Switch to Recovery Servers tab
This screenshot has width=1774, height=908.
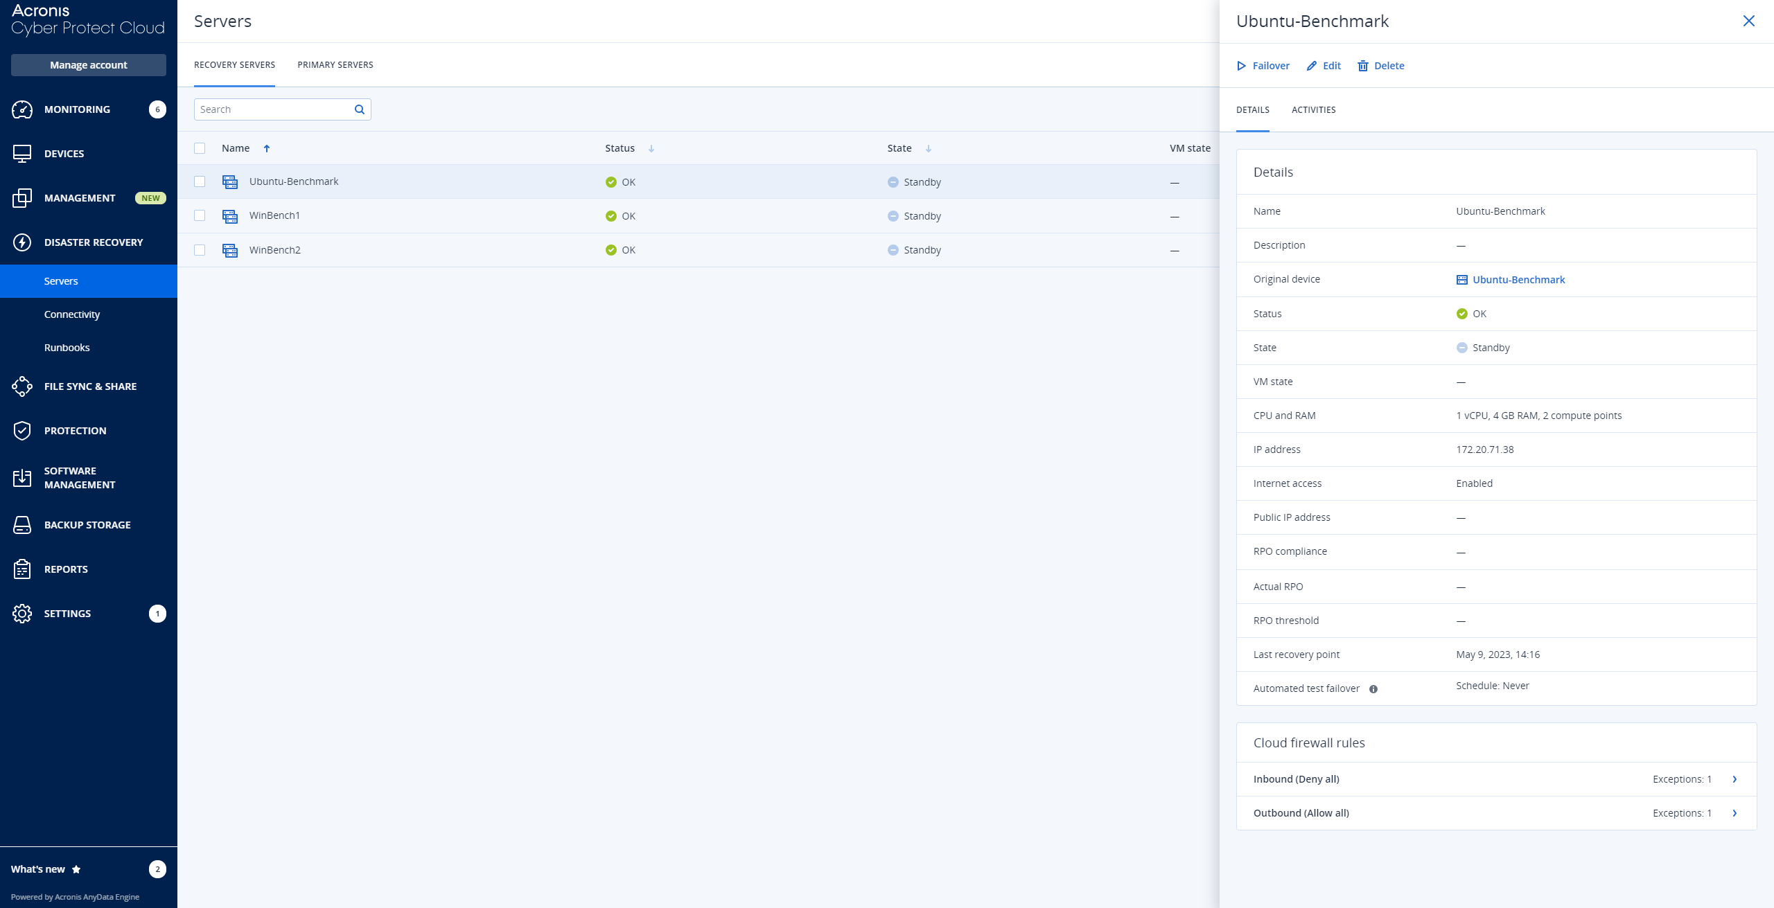234,65
